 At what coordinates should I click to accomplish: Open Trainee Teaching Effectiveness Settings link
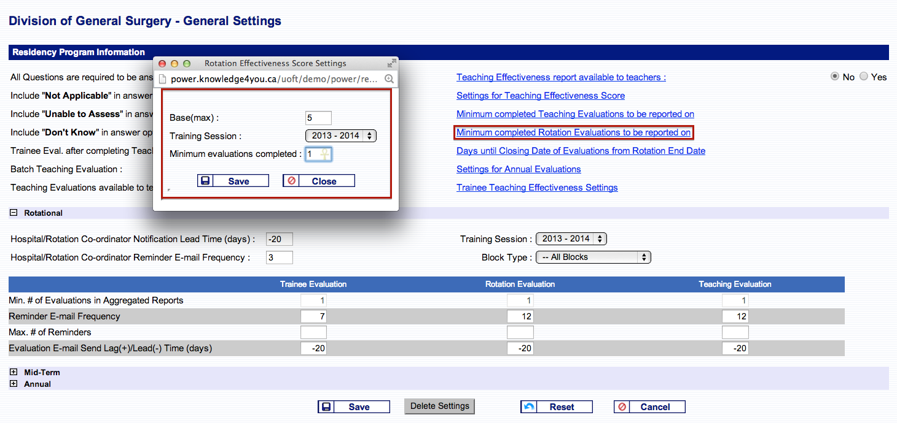pos(537,188)
